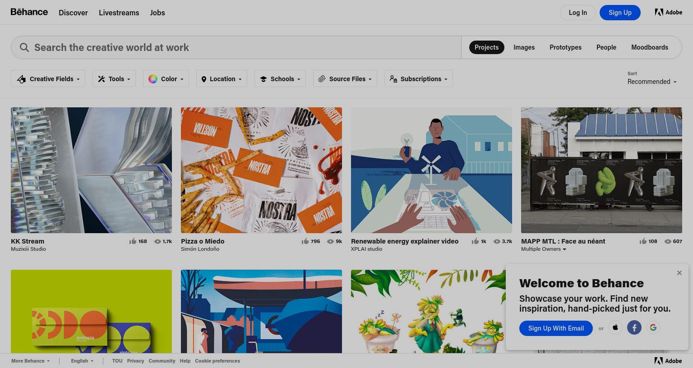
Task: Open the Renewable energy explainer video thumbnail
Action: pos(431,170)
